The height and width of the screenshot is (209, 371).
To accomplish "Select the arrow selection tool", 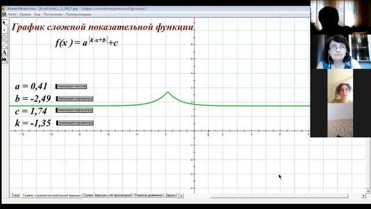I will coord(5,23).
